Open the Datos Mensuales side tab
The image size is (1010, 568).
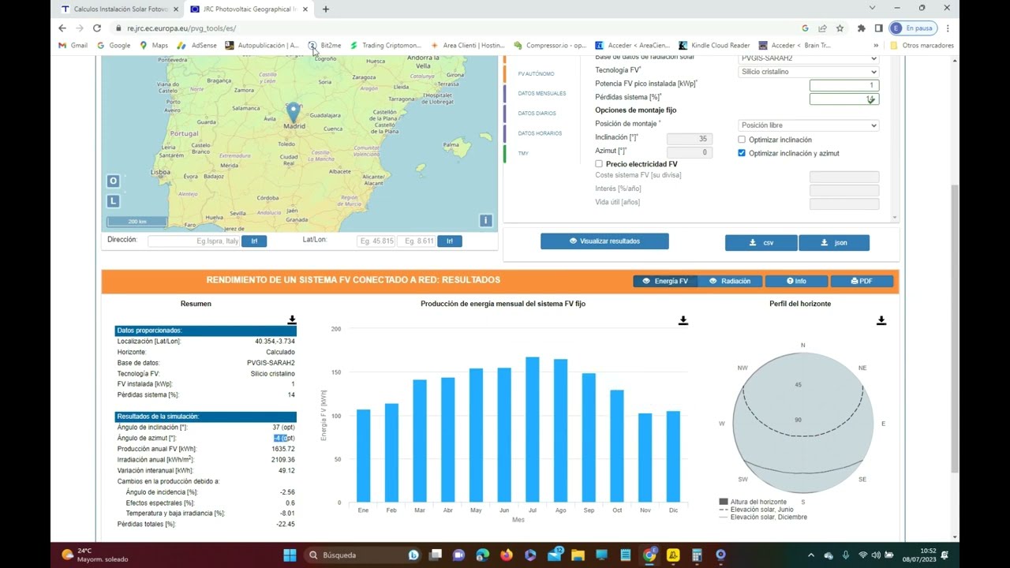(x=542, y=94)
